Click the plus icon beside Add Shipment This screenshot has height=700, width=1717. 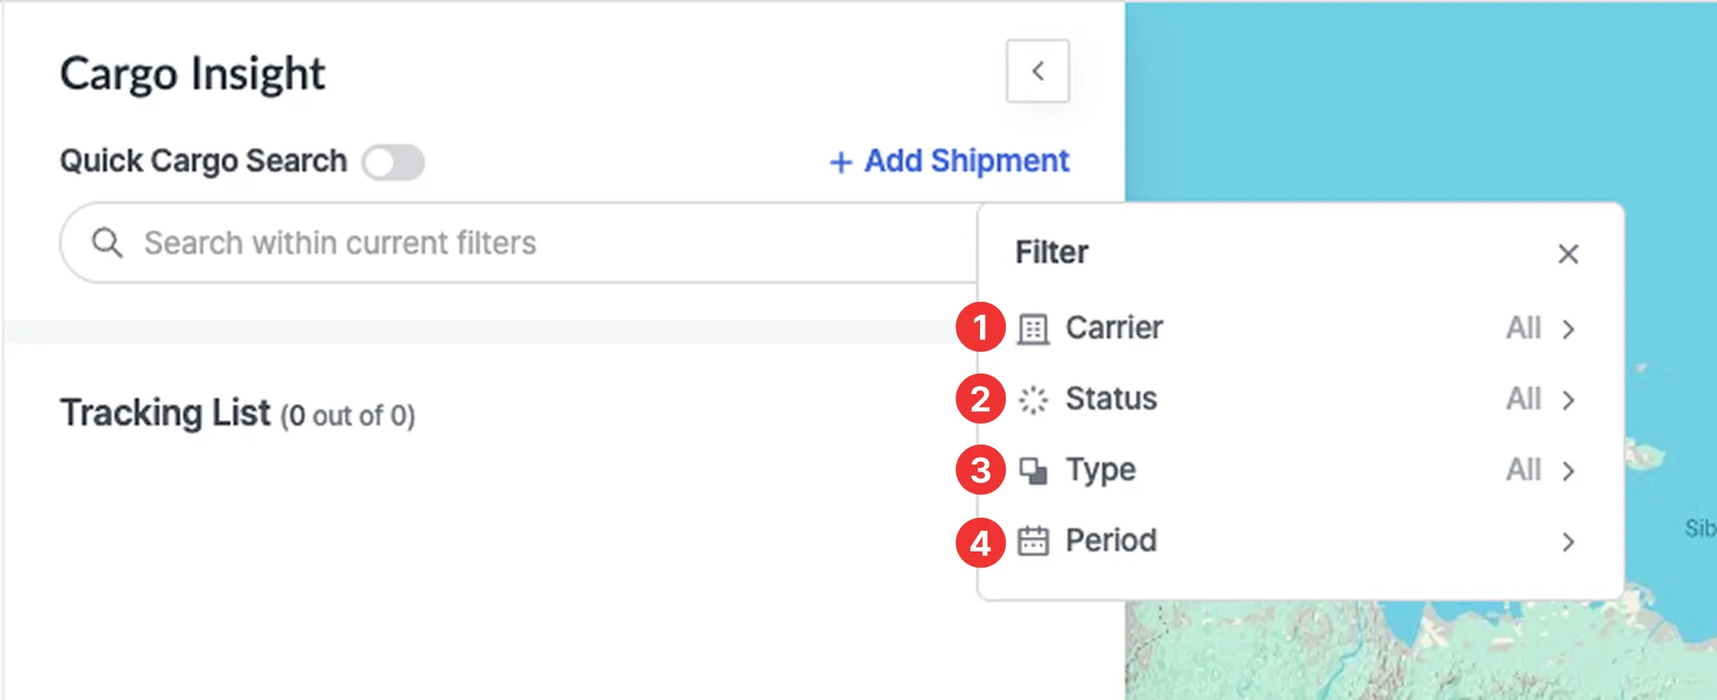pyautogui.click(x=840, y=162)
